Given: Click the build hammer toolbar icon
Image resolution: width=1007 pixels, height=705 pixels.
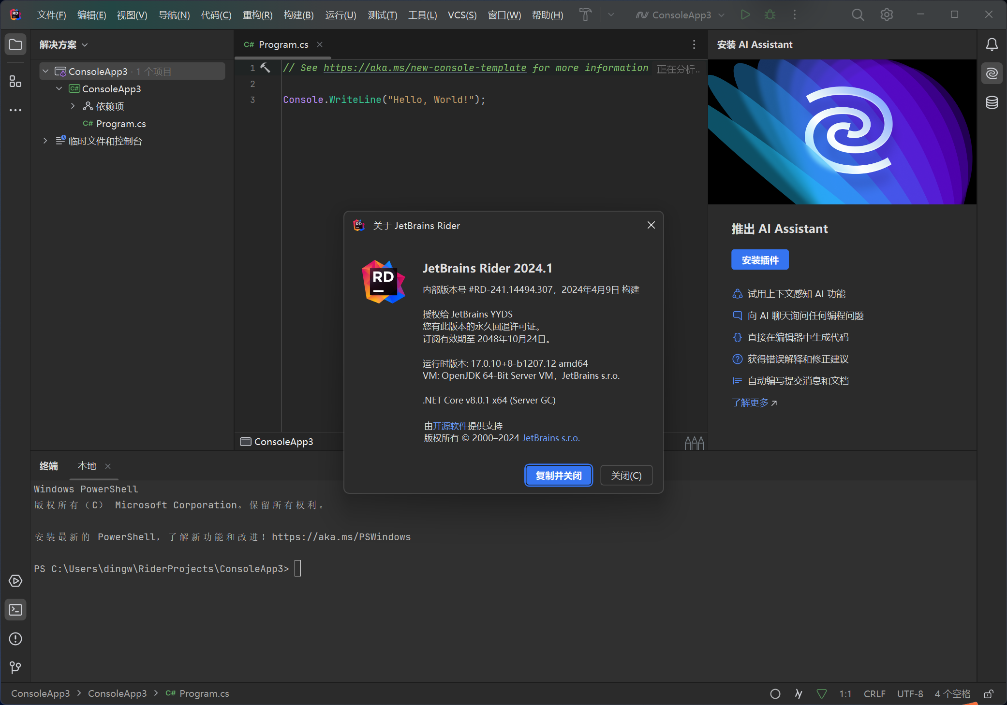Looking at the screenshot, I should (x=585, y=15).
